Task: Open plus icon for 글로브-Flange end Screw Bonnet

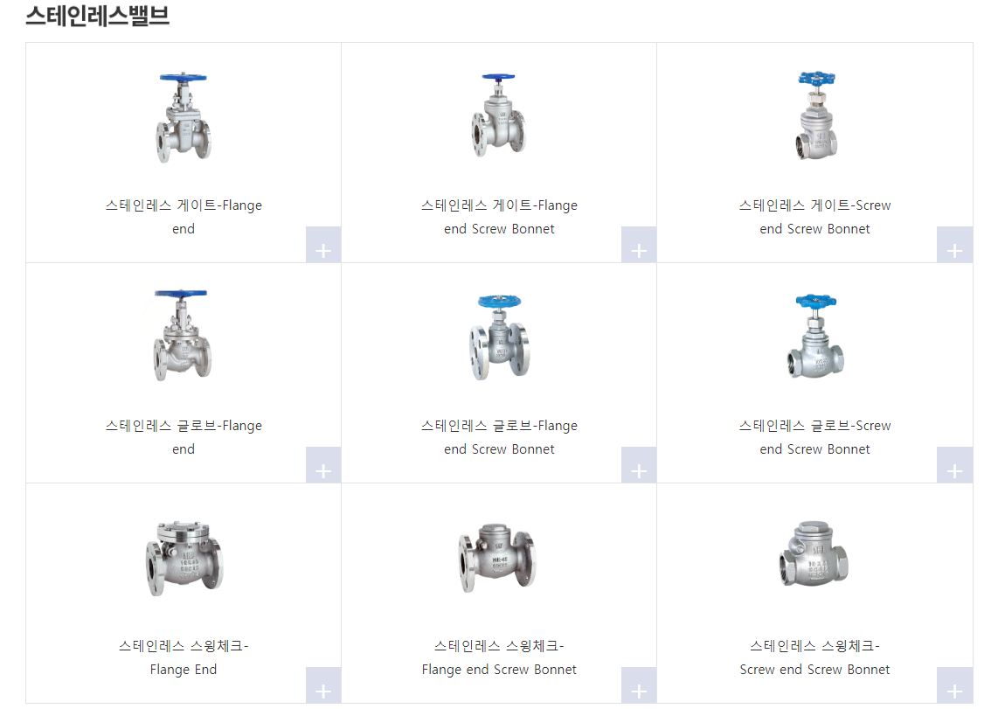Action: 639,464
